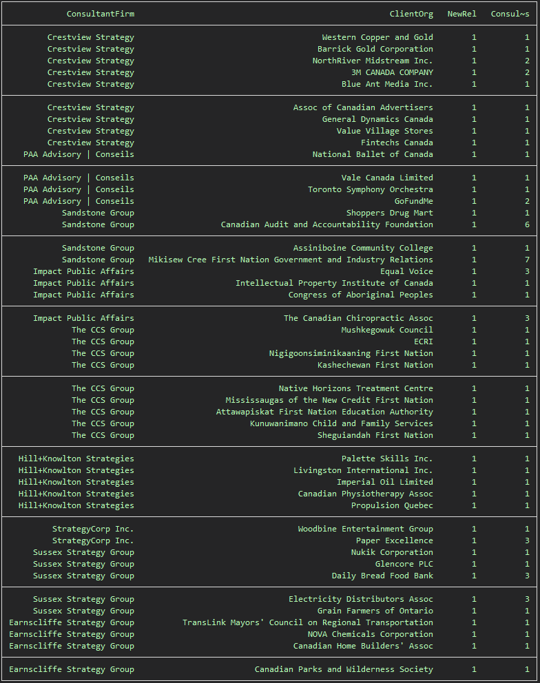Select Mikisew Cree First Nation Government row
Viewport: 540px width, 683px height.
(x=291, y=260)
